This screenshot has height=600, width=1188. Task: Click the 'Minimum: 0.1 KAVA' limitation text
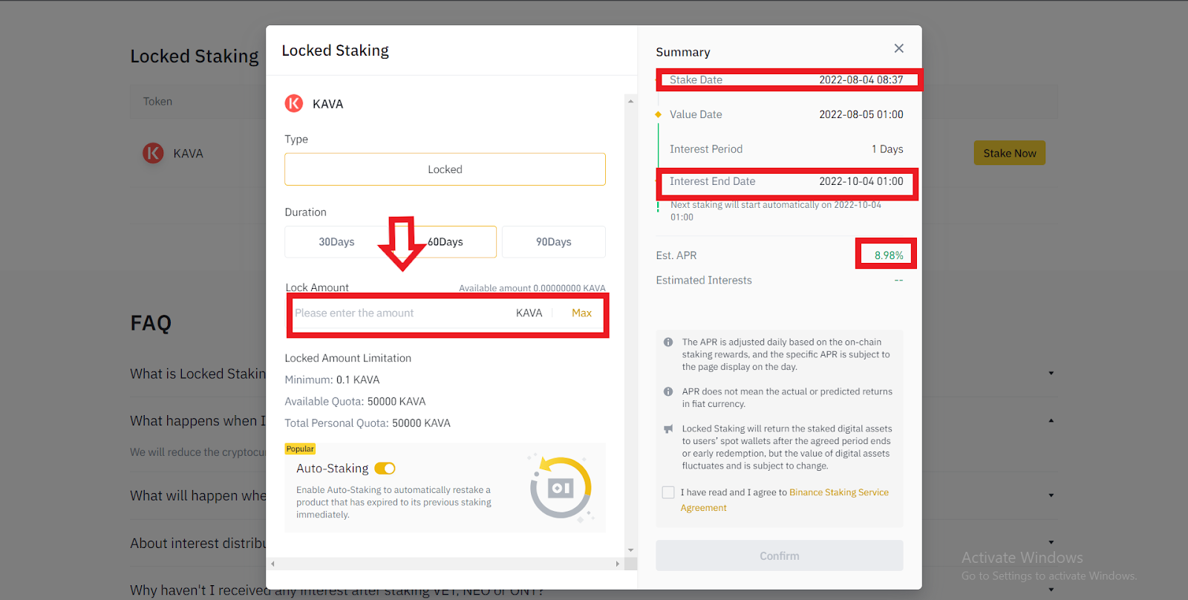[332, 379]
